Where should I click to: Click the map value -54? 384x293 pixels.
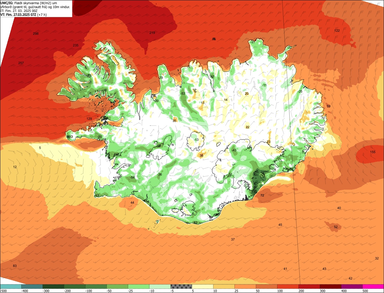pos(132,178)
